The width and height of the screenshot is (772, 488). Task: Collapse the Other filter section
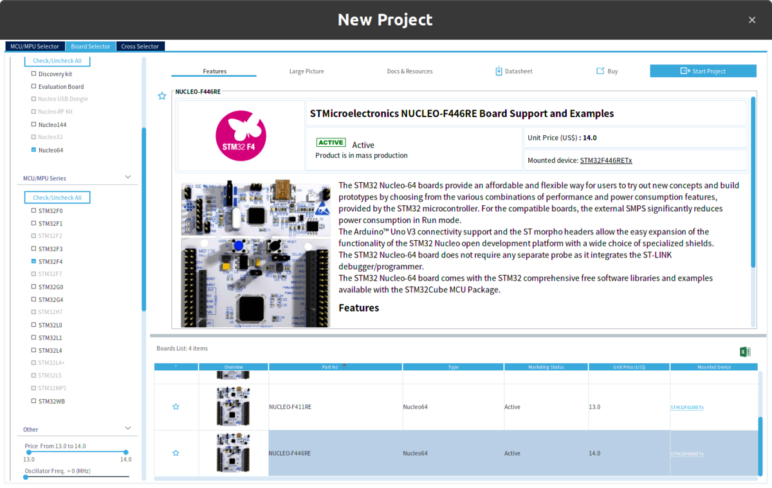(127, 428)
